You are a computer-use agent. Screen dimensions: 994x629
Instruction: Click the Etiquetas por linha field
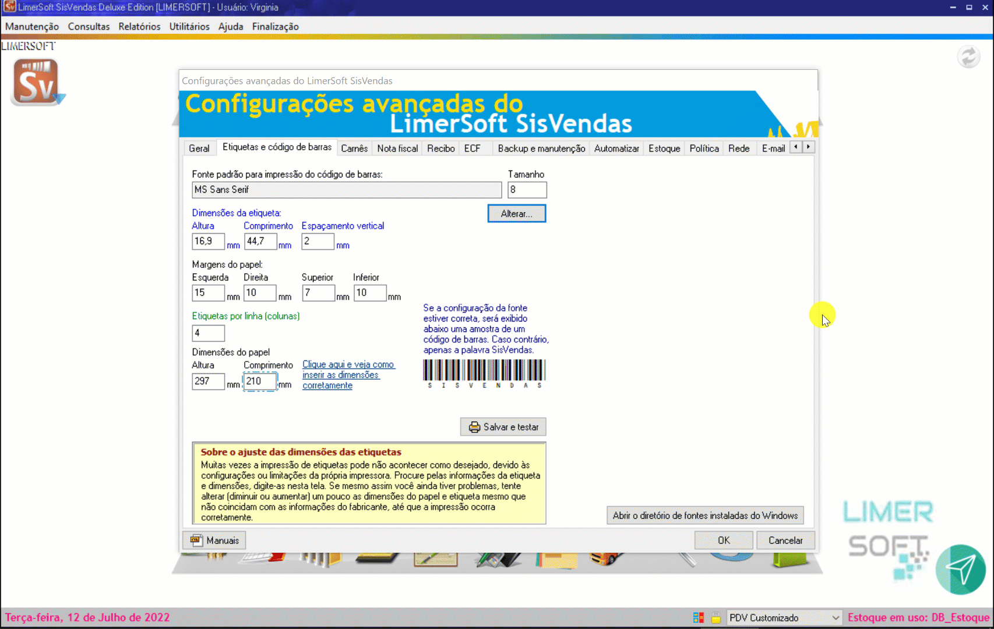[208, 333]
